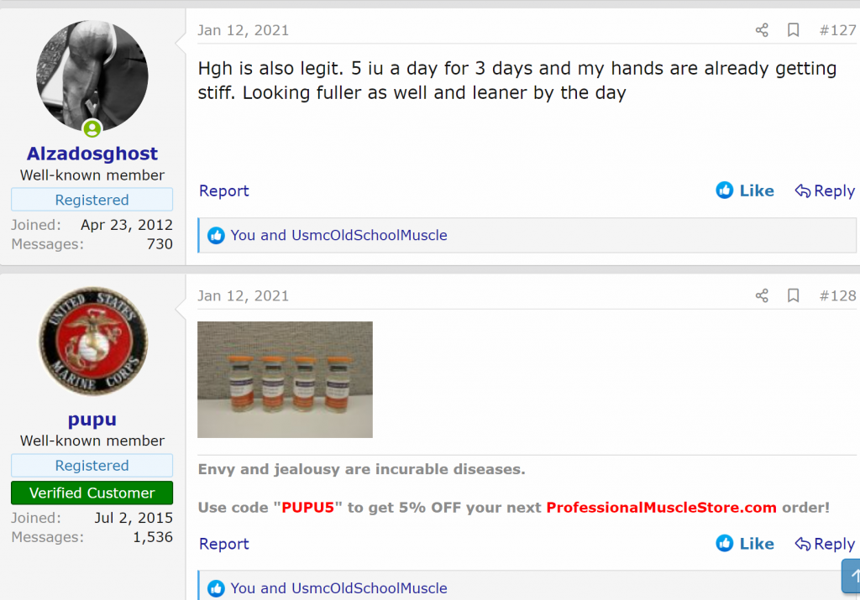The image size is (860, 600).
Task: Like Alzadosghost's Hgh post
Action: point(745,190)
